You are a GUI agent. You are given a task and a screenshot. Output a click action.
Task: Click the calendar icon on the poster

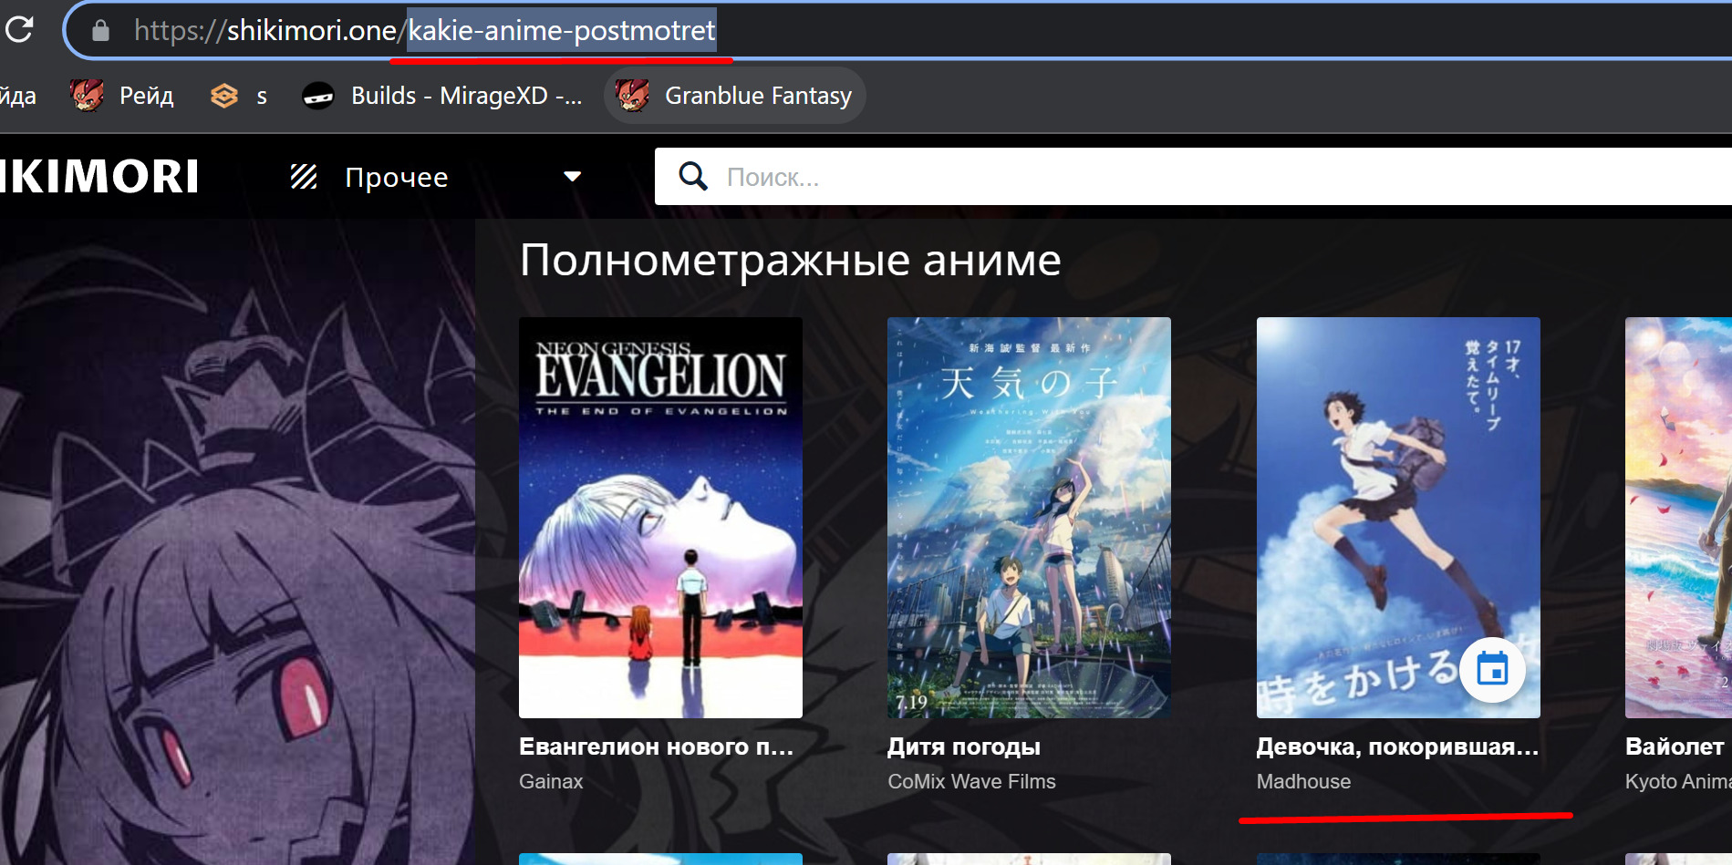(x=1492, y=670)
